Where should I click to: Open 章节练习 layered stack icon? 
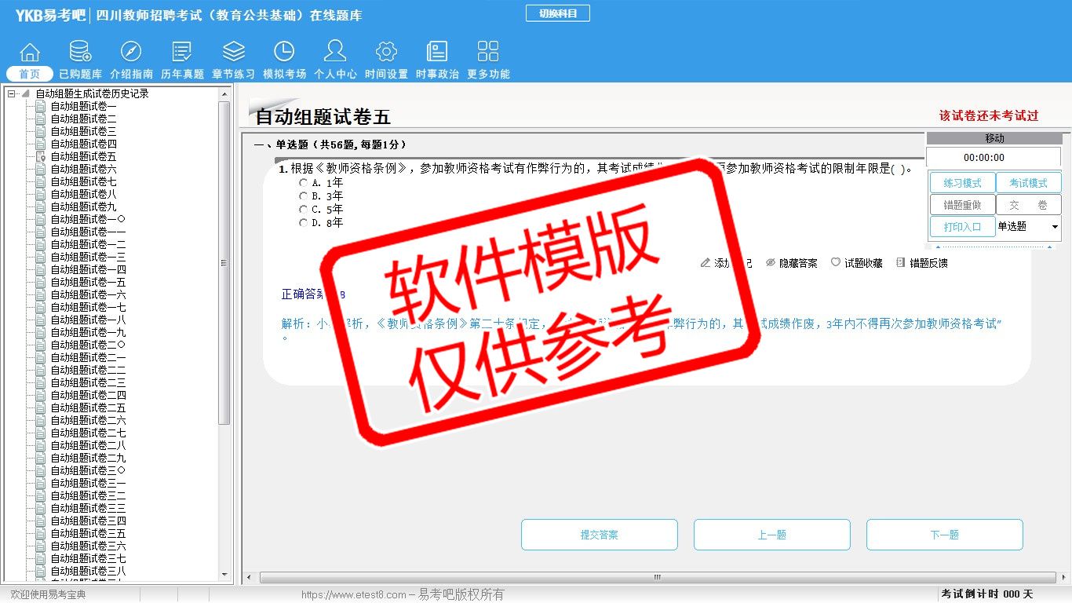coord(233,52)
